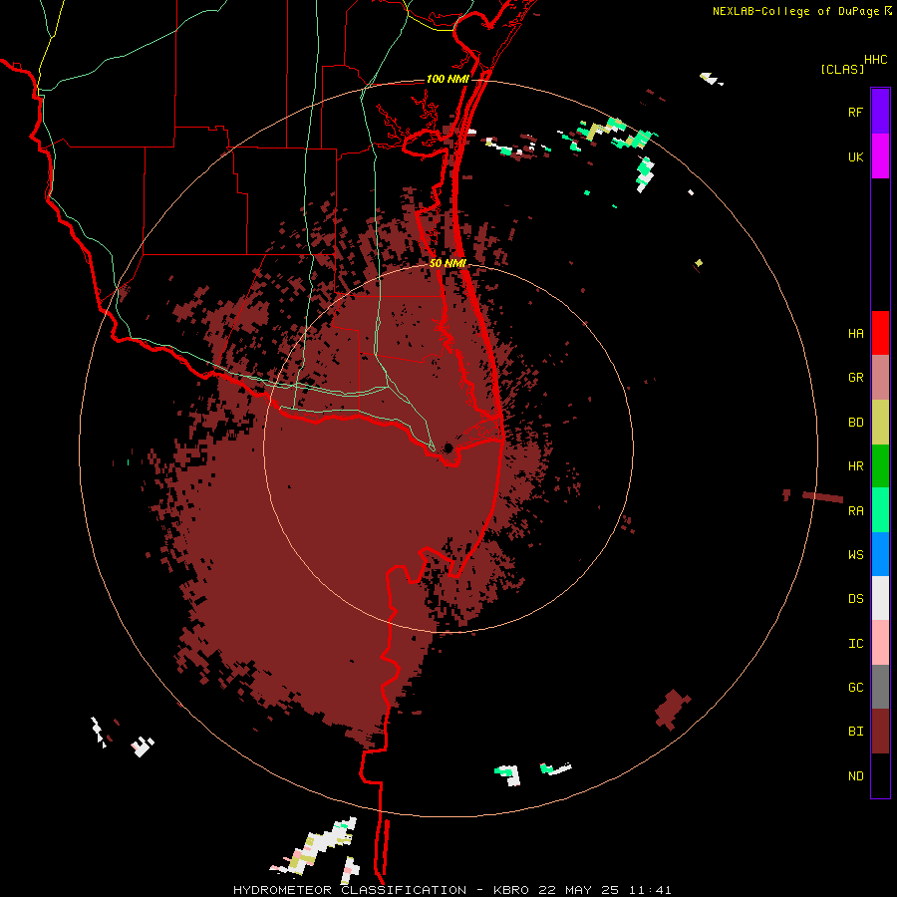Click the HYDROMETEOR CLASSIFICATION title text
The image size is (897, 897).
coord(350,890)
